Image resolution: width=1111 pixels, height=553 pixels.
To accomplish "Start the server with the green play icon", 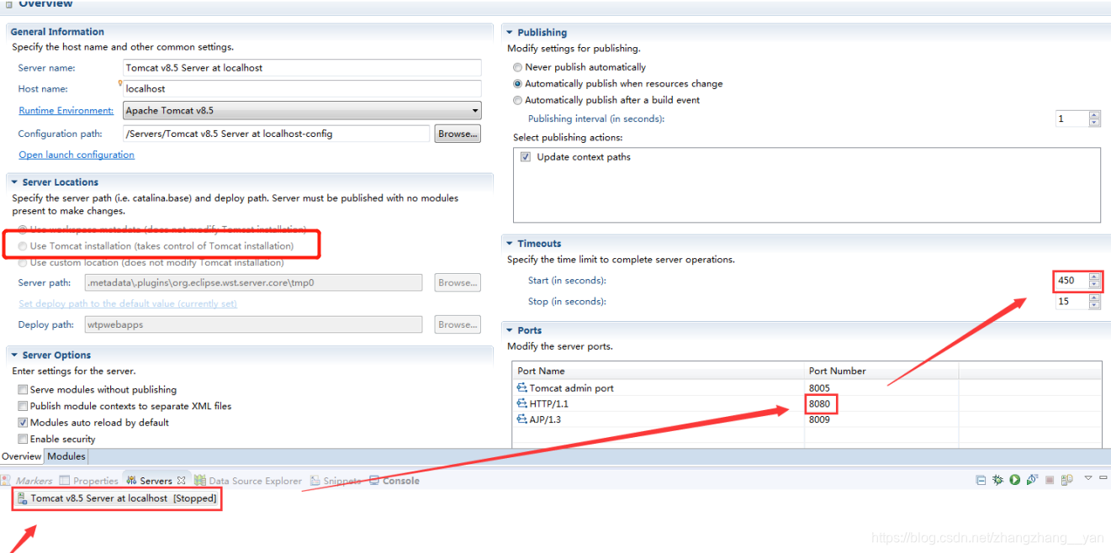I will pyautogui.click(x=1015, y=480).
